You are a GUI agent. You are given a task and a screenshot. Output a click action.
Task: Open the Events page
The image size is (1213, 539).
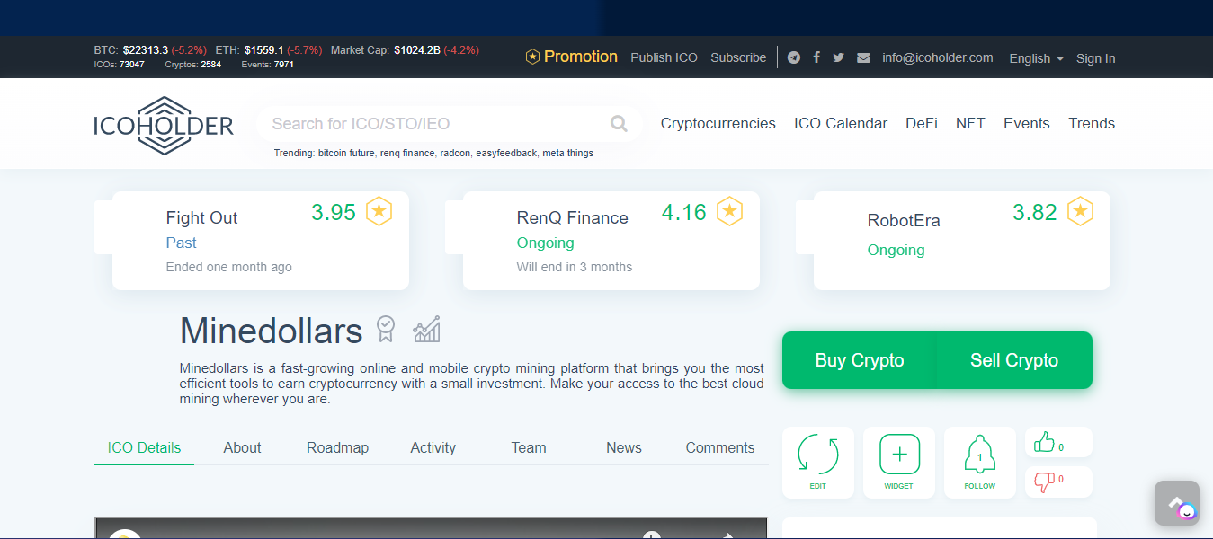(1027, 124)
